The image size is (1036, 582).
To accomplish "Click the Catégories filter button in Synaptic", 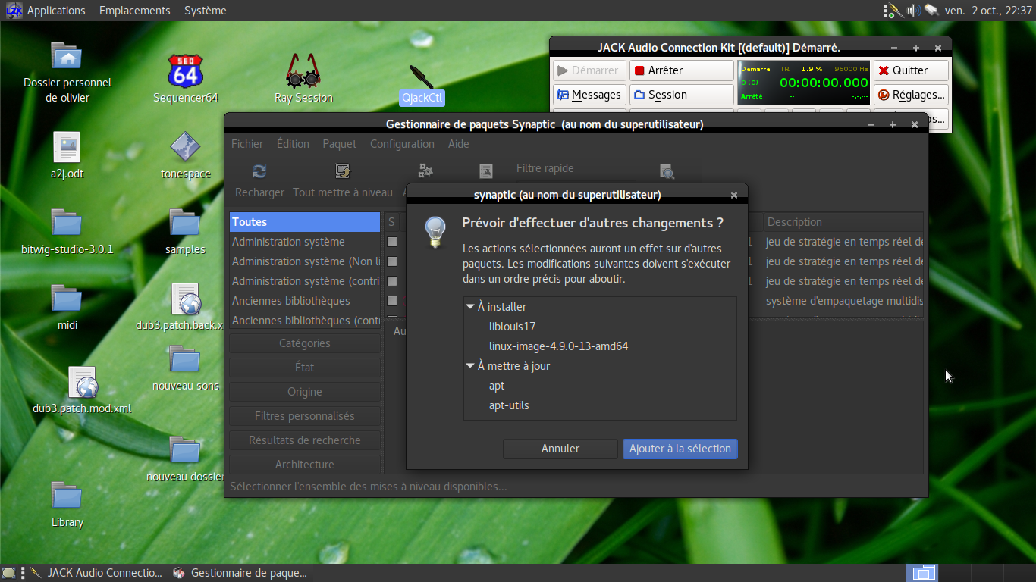I will (304, 343).
